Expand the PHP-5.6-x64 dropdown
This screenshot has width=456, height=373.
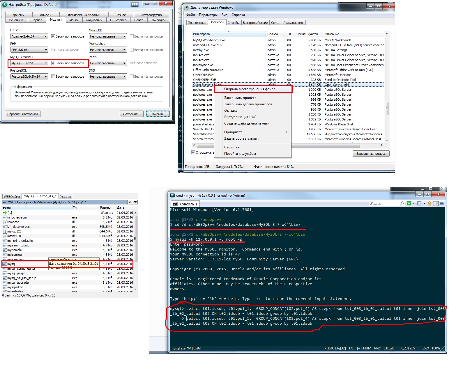pyautogui.click(x=46, y=50)
